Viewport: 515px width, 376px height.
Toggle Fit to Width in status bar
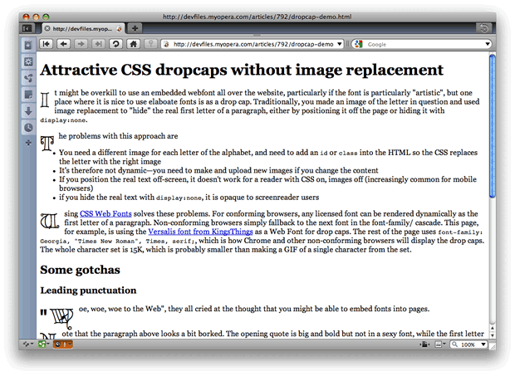pos(424,344)
